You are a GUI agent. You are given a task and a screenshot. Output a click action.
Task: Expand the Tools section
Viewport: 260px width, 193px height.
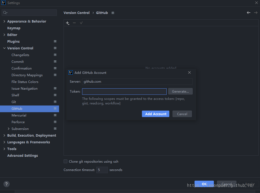click(4, 149)
